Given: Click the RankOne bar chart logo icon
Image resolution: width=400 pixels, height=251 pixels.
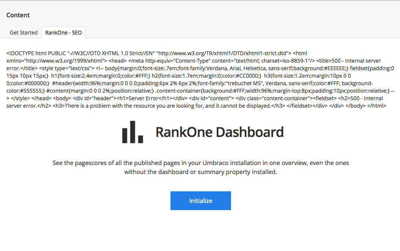Looking at the screenshot, I should point(133,132).
